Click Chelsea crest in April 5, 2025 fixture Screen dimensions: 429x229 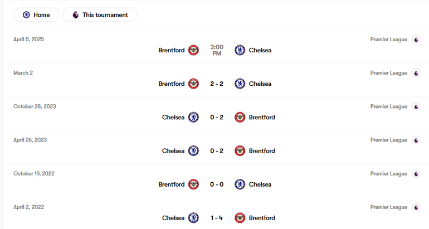[x=240, y=50]
